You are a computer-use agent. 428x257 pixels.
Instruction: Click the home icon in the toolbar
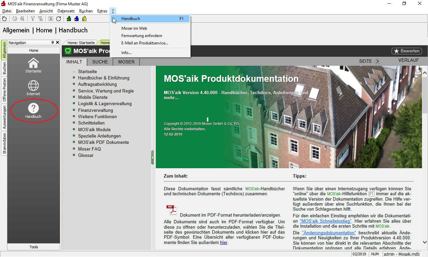pos(4,19)
